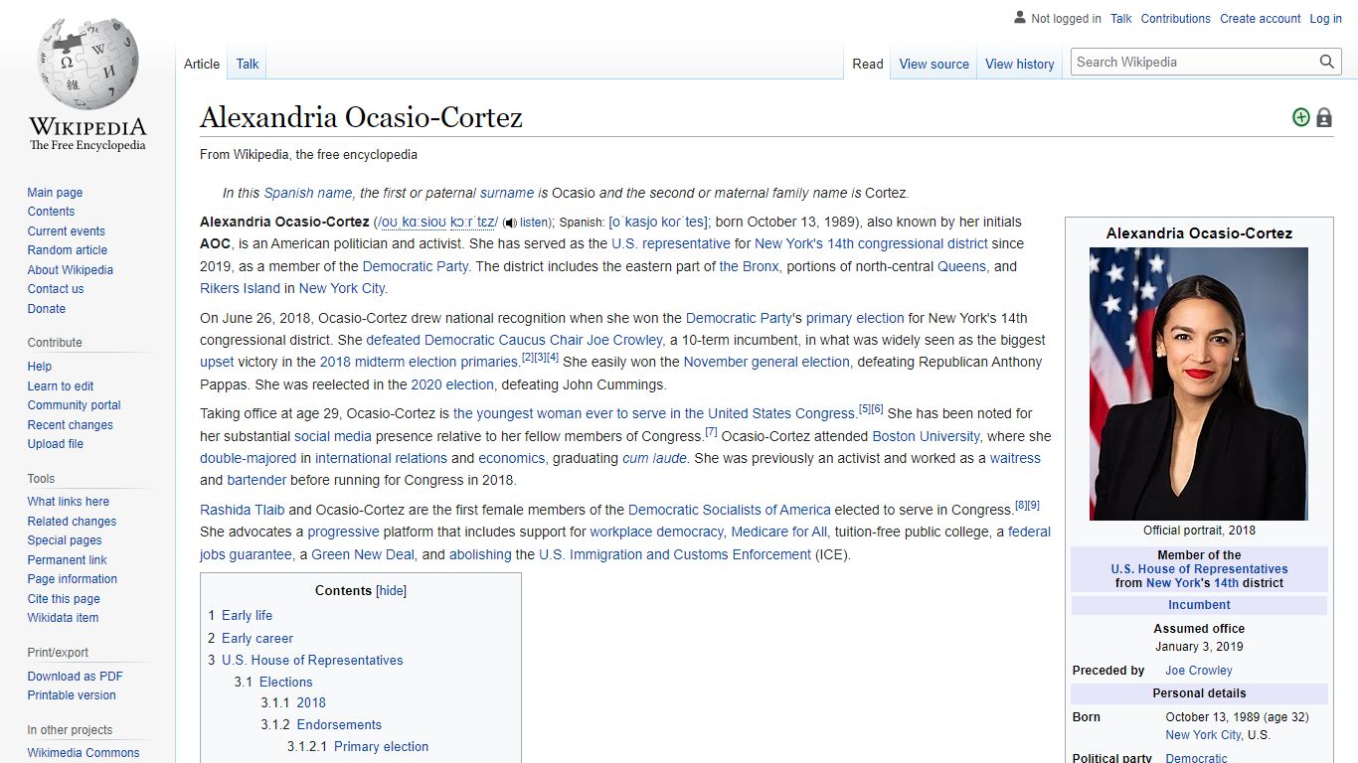Jump to Primary election subsection
This screenshot has width=1358, height=763.
pyautogui.click(x=381, y=747)
